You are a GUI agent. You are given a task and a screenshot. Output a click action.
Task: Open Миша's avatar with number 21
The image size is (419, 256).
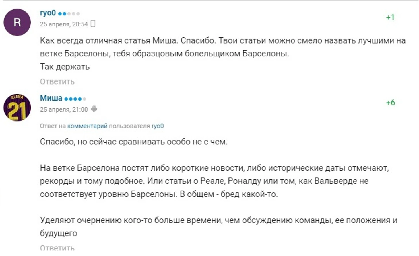[x=17, y=108]
